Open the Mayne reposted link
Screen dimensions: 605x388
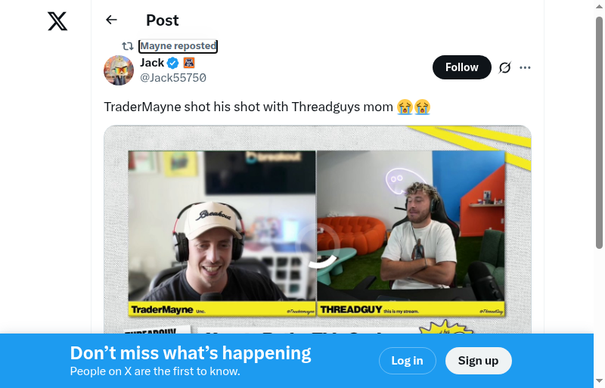point(178,46)
